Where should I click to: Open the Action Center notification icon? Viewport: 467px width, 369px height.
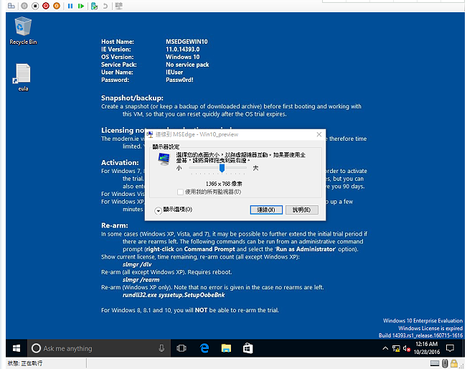(x=450, y=348)
